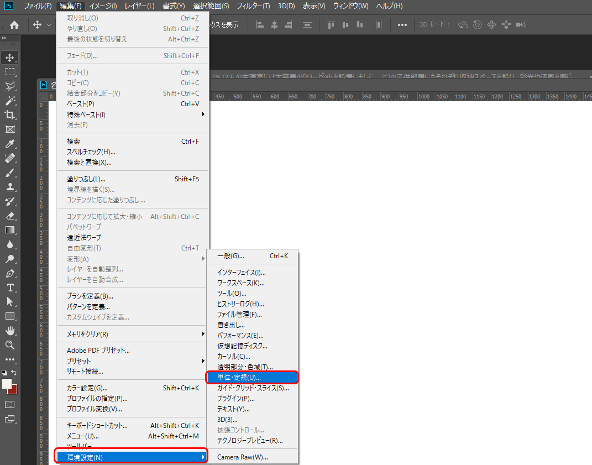Choose Camera Raw(W)... preferences item
This screenshot has height=465, width=592.
[252, 457]
